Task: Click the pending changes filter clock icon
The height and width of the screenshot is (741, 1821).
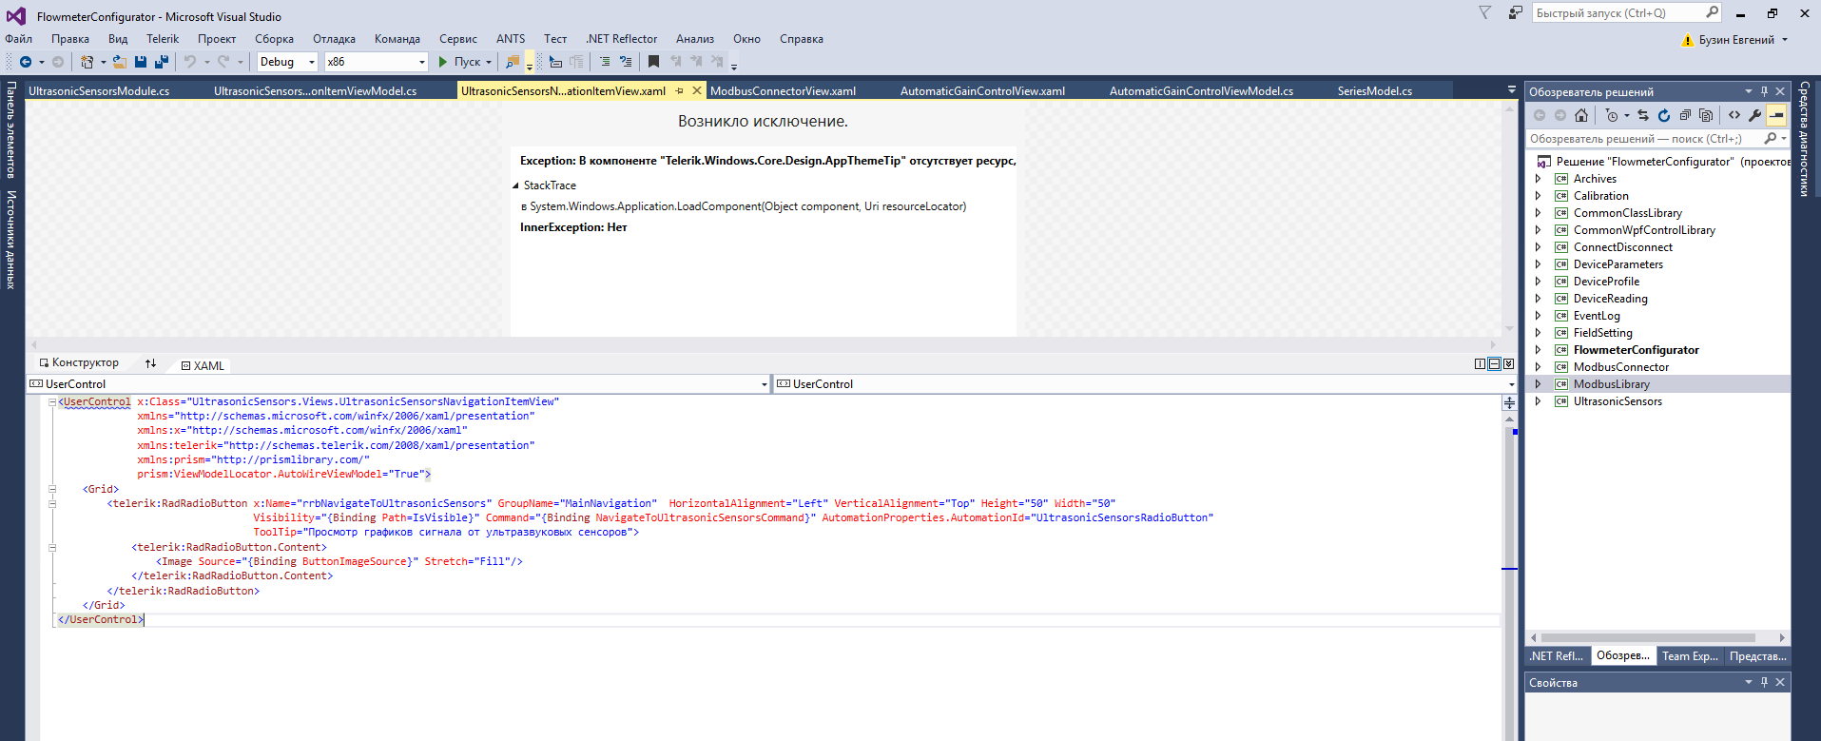Action: pyautogui.click(x=1611, y=115)
